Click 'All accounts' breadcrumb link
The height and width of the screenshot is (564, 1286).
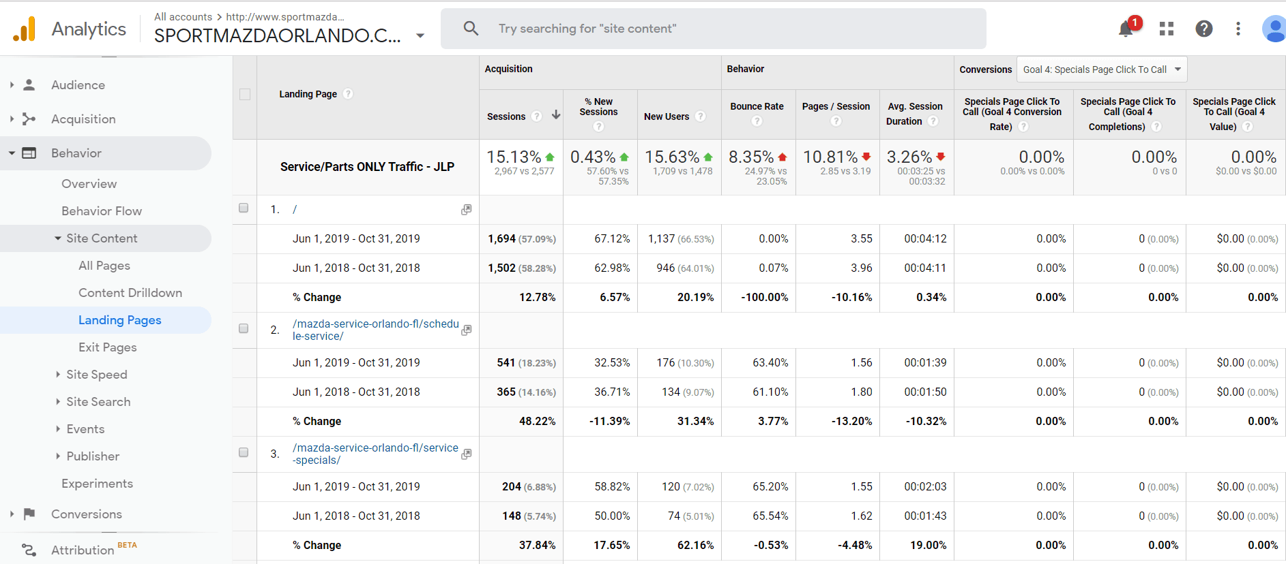click(x=183, y=17)
